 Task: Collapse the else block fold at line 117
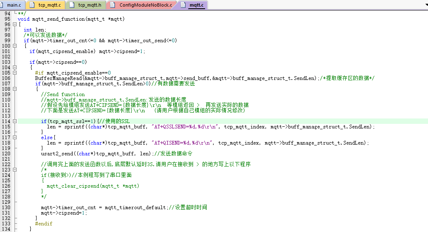click(15, 138)
